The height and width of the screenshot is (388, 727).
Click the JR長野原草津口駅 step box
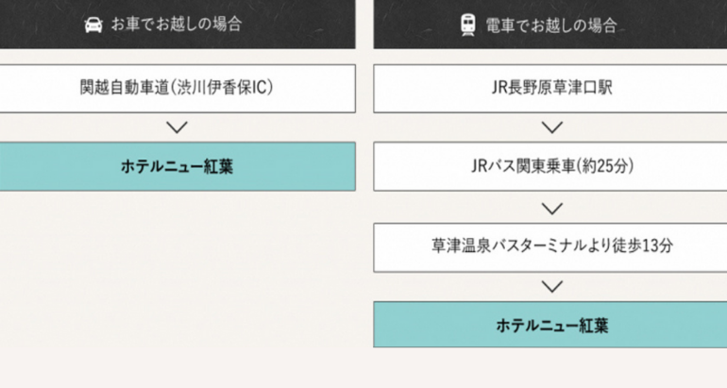click(552, 88)
